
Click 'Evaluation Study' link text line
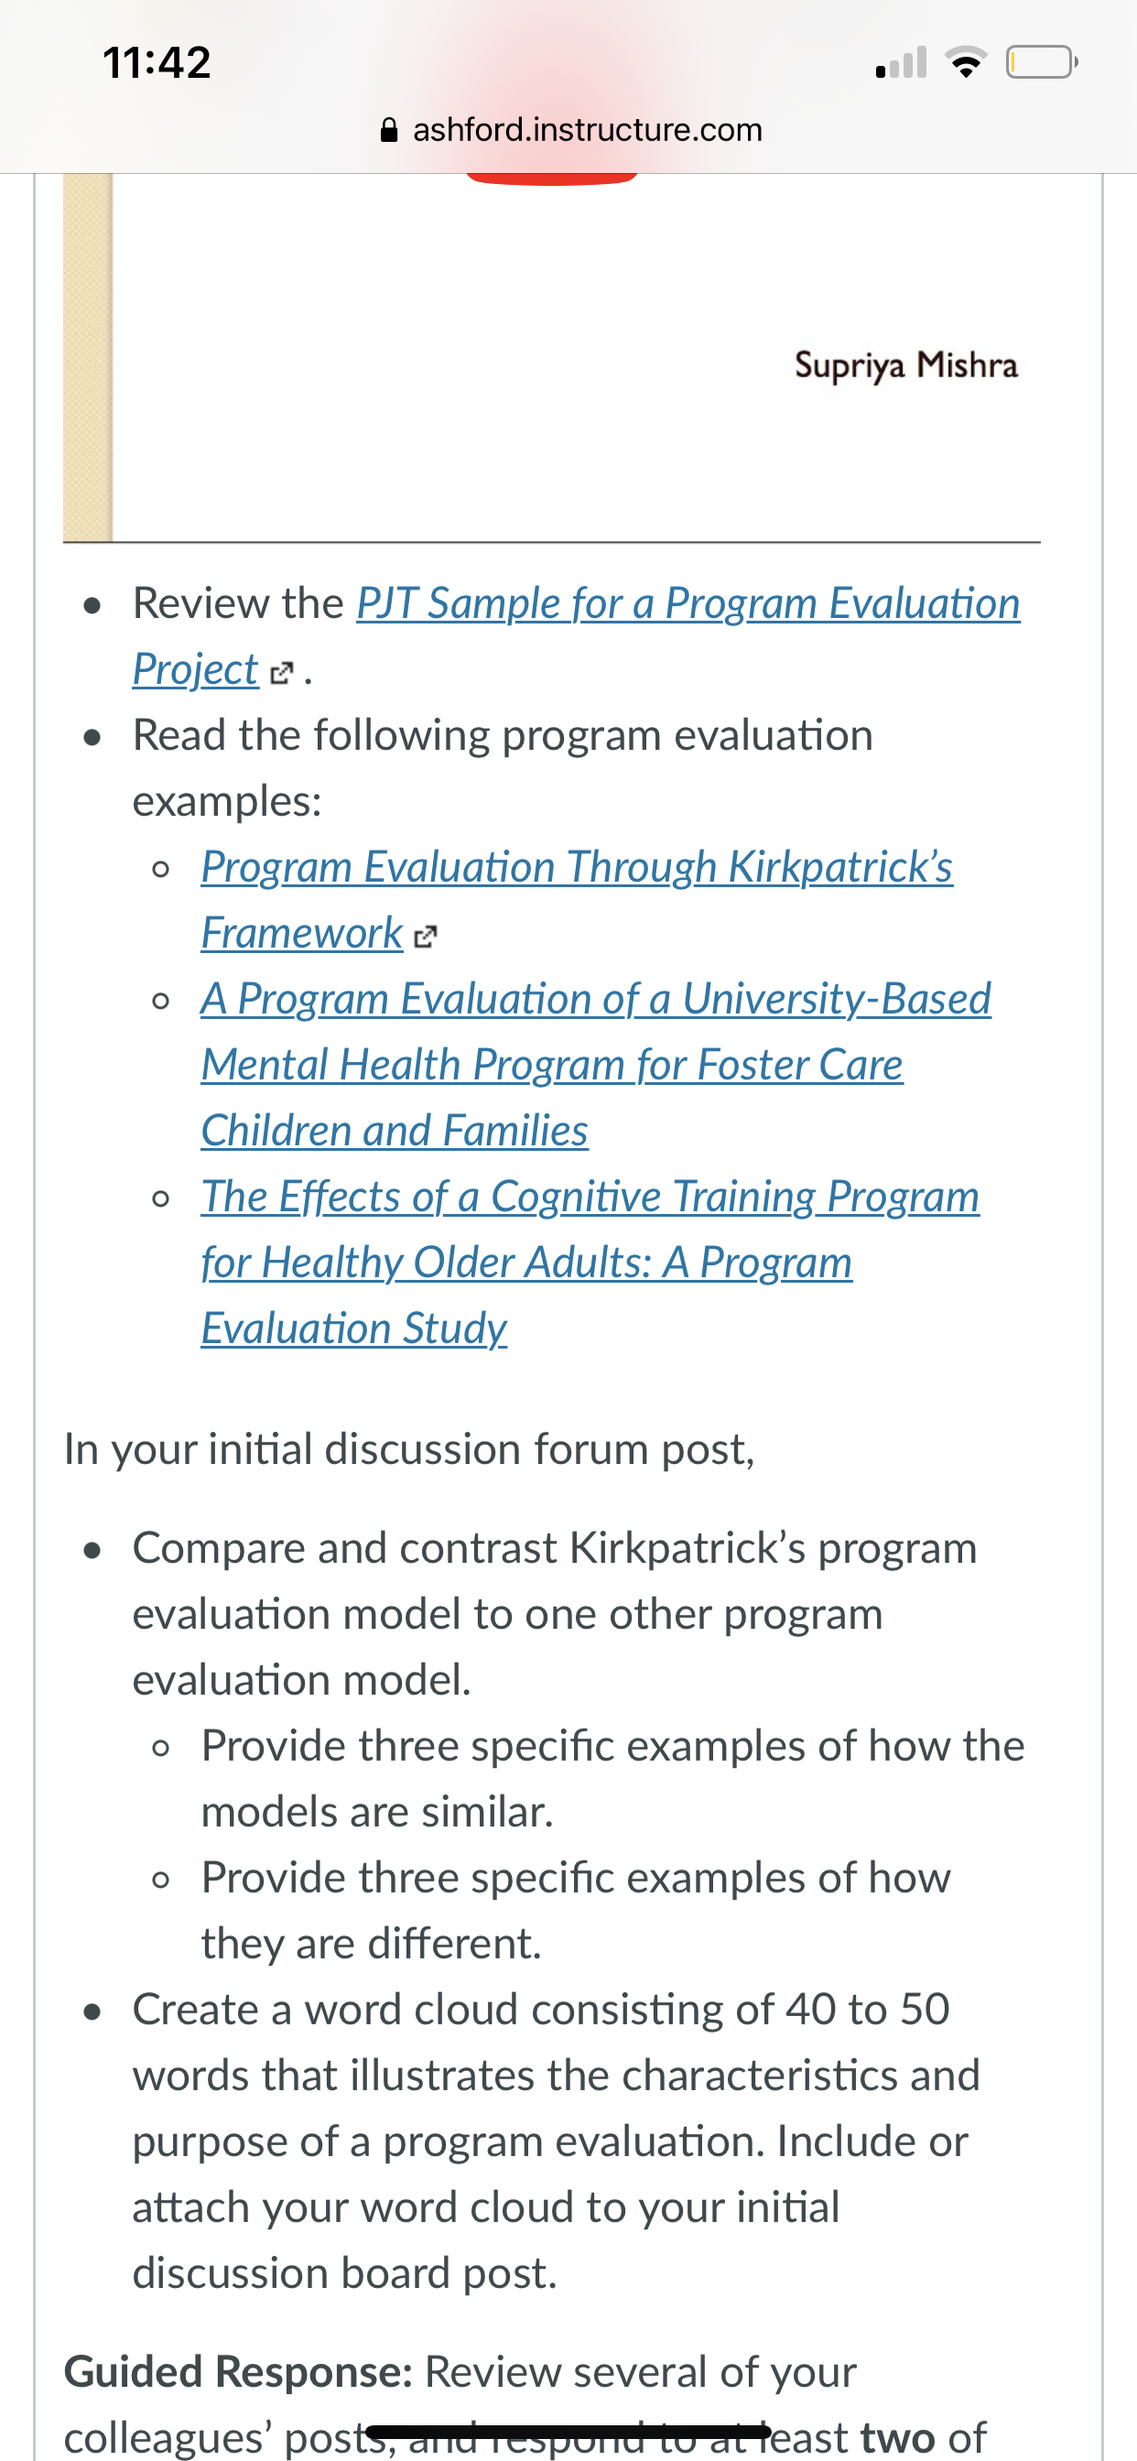pyautogui.click(x=353, y=1328)
